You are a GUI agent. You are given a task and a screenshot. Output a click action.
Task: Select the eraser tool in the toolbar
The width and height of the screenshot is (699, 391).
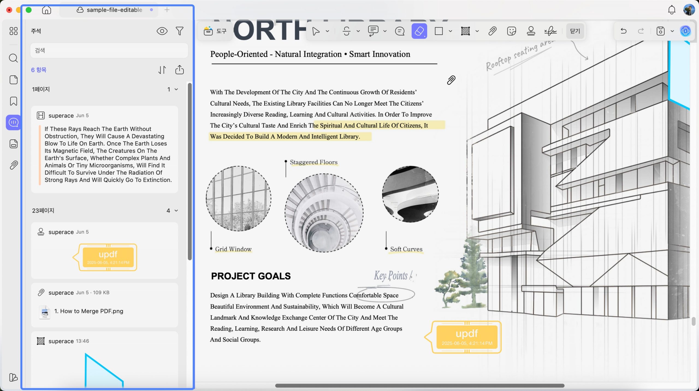[419, 31]
